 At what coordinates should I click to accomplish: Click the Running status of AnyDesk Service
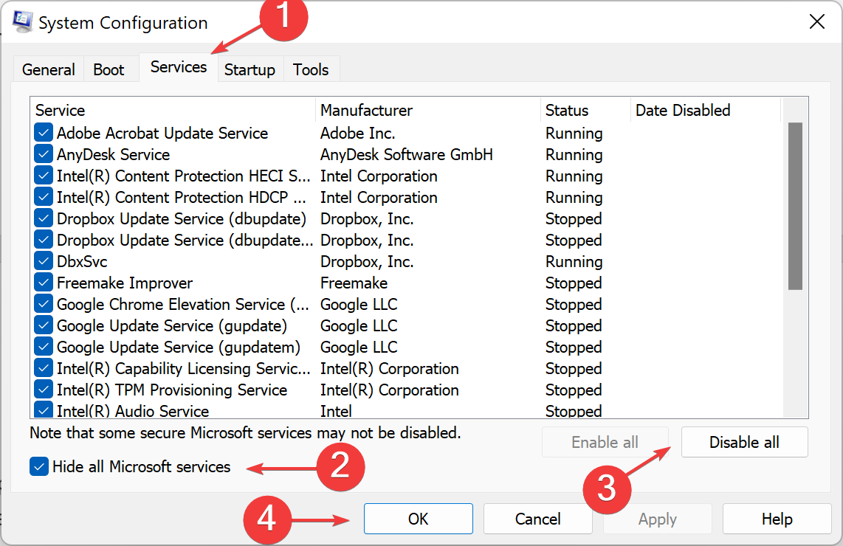[x=574, y=155]
